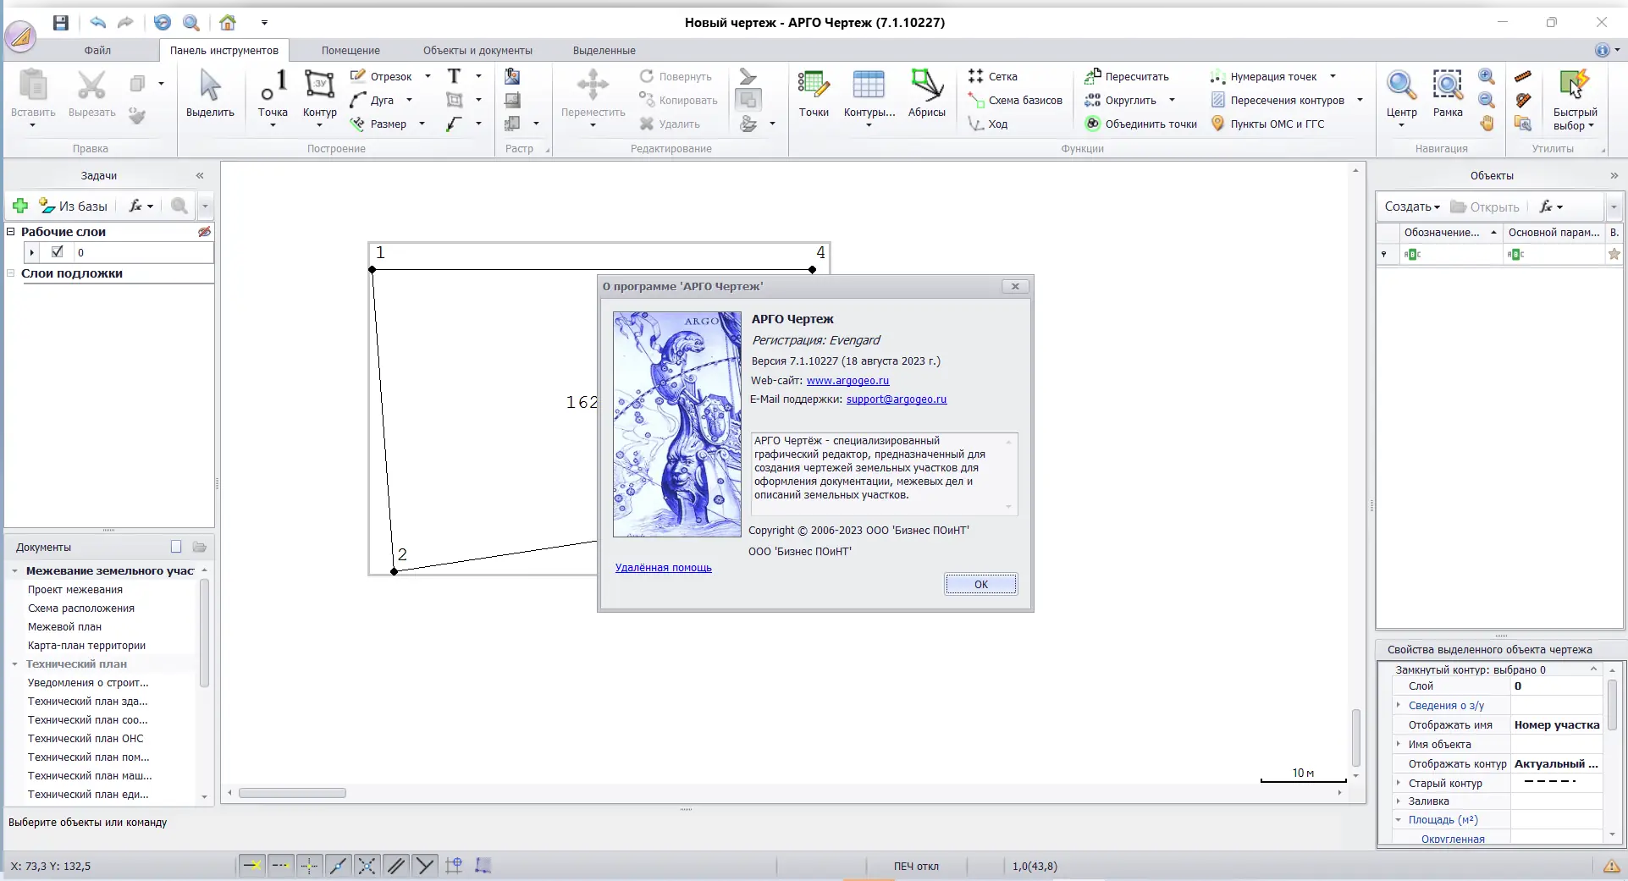Open the Округлить dropdown arrow
Image resolution: width=1628 pixels, height=881 pixels.
click(1172, 100)
